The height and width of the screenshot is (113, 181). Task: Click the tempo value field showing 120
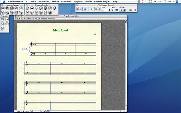131,10
